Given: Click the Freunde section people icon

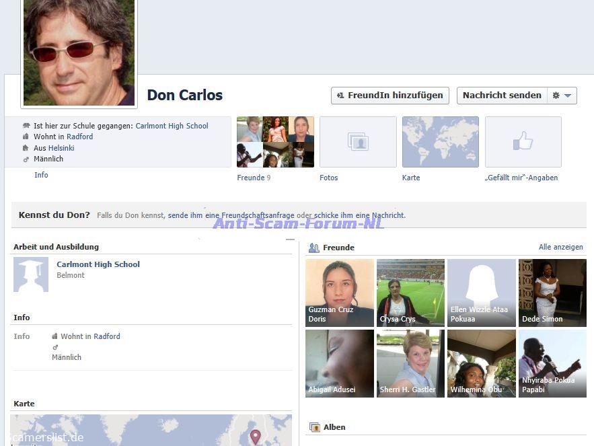Looking at the screenshot, I should tap(313, 248).
